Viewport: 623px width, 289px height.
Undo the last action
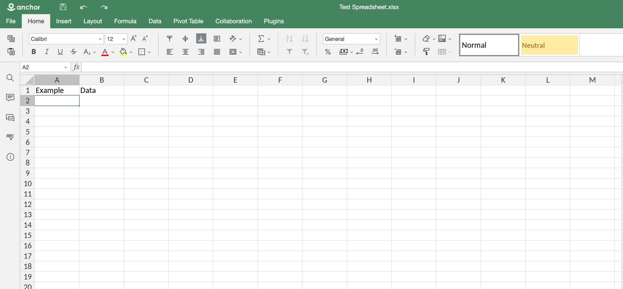83,7
